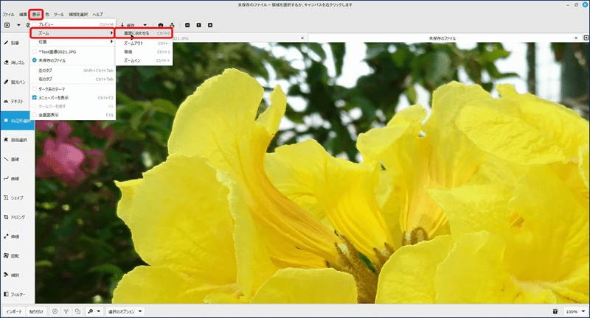Open the 編集 menu
This screenshot has height=318, width=590.
tap(23, 14)
